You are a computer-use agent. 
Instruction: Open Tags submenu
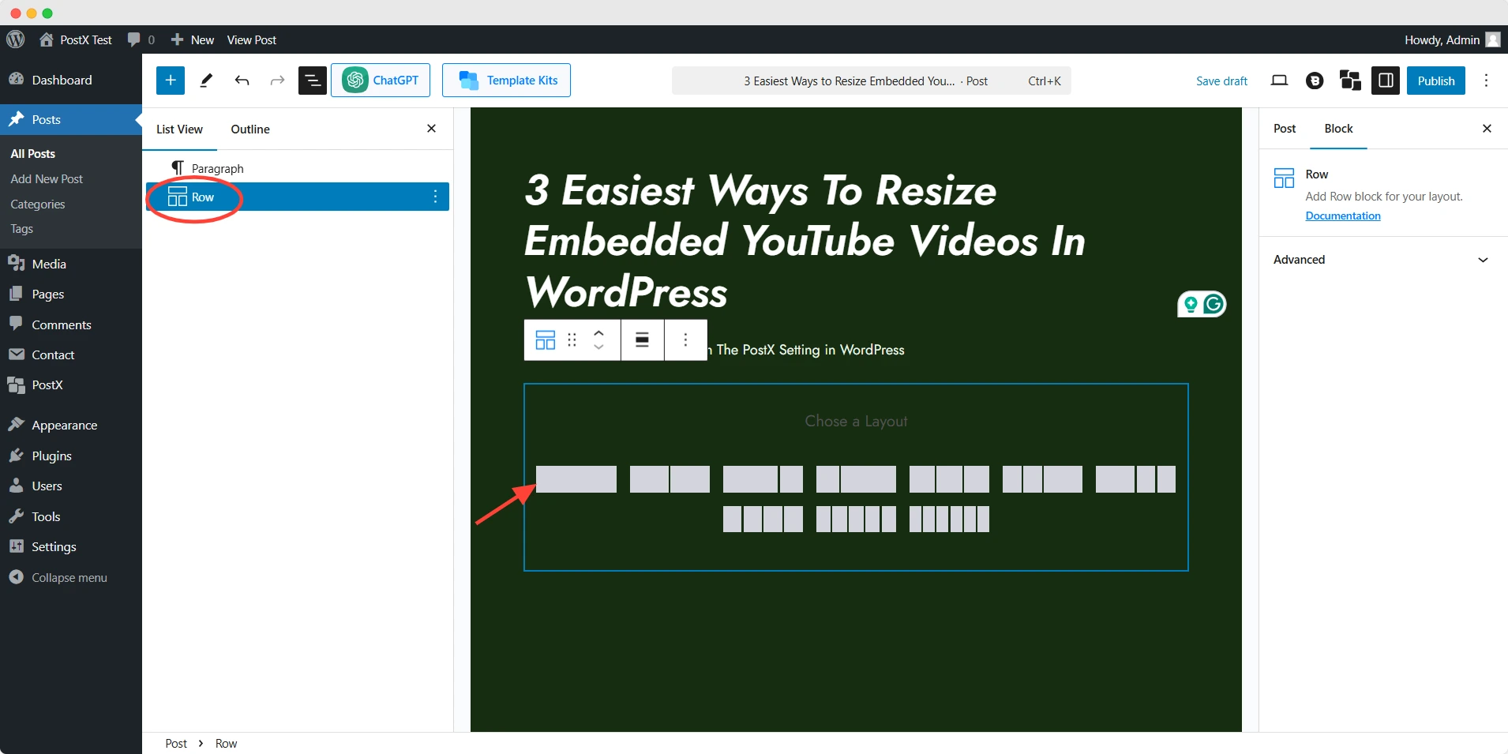22,229
